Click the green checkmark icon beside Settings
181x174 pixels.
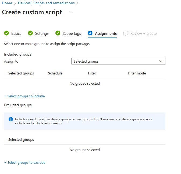[x=30, y=33]
